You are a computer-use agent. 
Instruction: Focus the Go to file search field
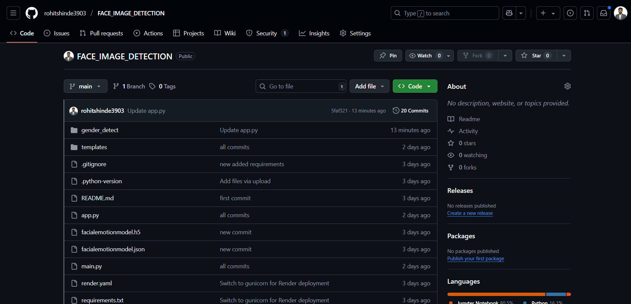coord(300,86)
